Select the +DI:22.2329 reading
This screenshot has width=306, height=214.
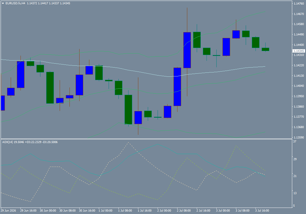coord(33,142)
